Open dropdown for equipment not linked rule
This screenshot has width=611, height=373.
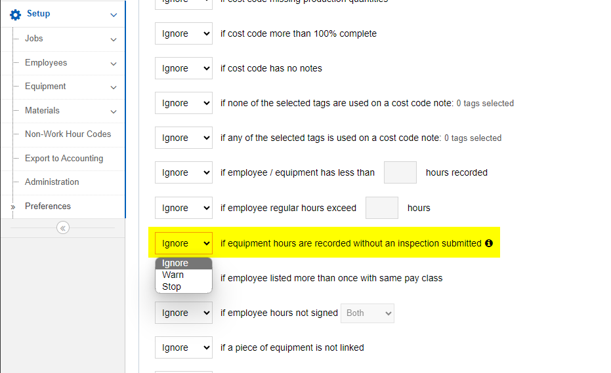coord(184,347)
